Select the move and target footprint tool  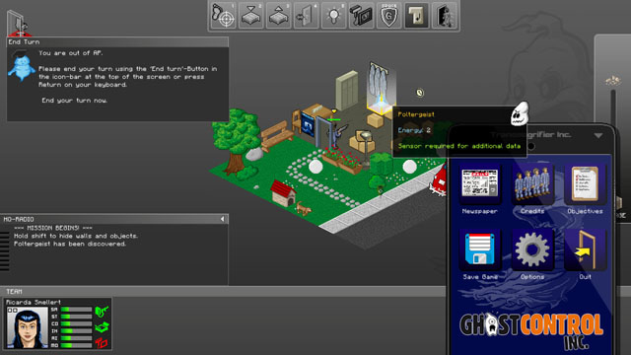point(224,16)
